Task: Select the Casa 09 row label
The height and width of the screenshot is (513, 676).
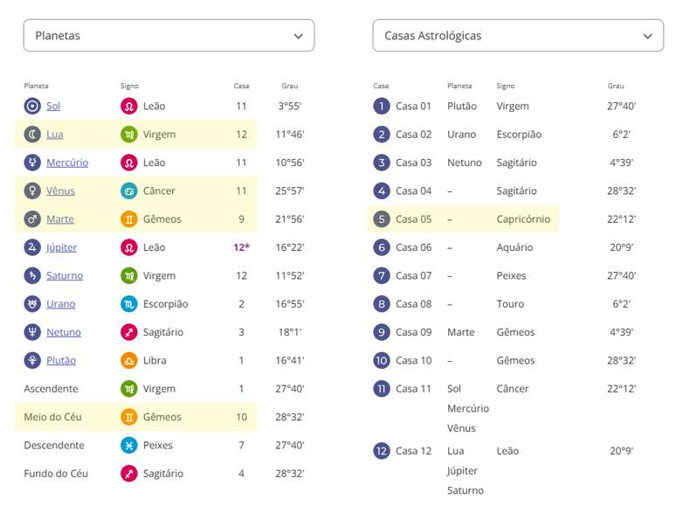Action: point(413,332)
